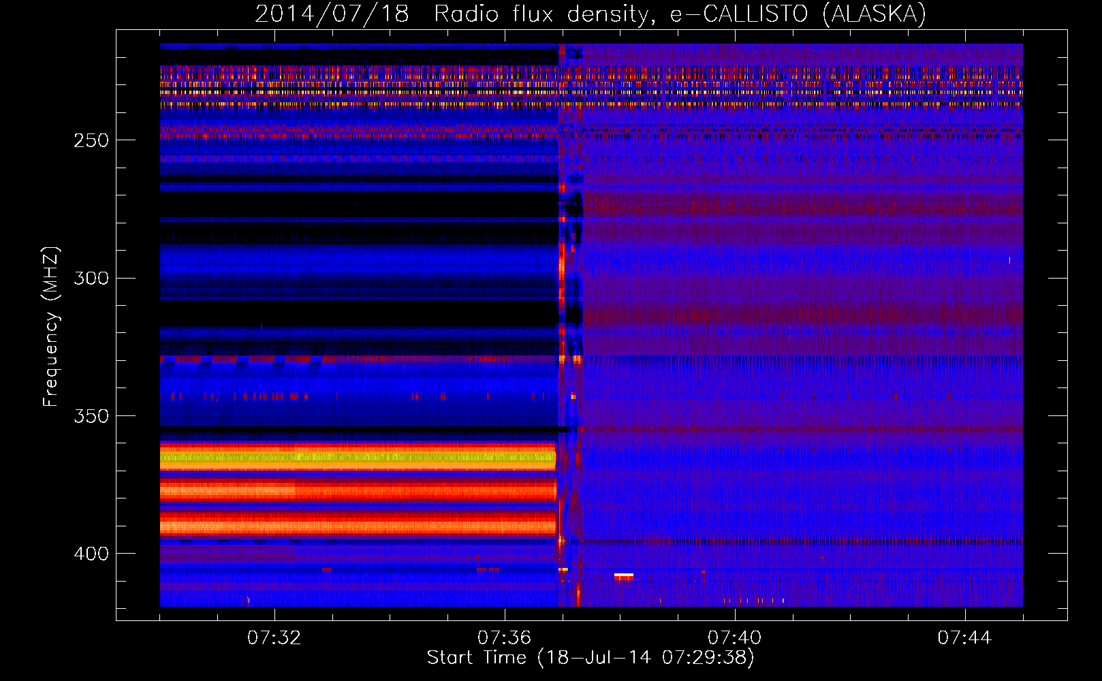The height and width of the screenshot is (681, 1102).
Task: Click the 07:32 time tick label
Action: (x=274, y=637)
